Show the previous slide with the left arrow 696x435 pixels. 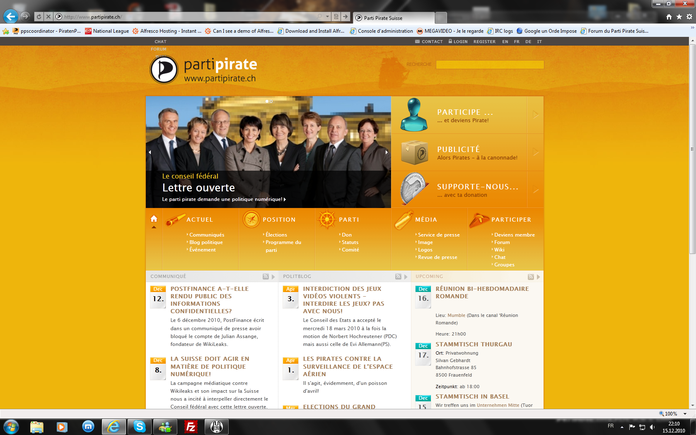pyautogui.click(x=150, y=152)
